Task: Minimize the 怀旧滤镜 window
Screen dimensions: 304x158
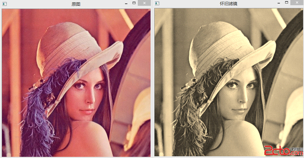Action: 279,3
